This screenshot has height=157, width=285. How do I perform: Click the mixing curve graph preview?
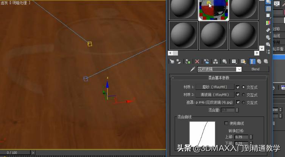pos(202,134)
